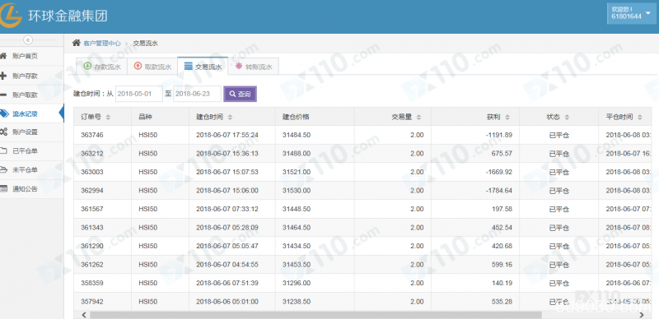Click the opening time 2018-06-07 07:33:12
Screen dimensions: 659x319
click(x=227, y=209)
